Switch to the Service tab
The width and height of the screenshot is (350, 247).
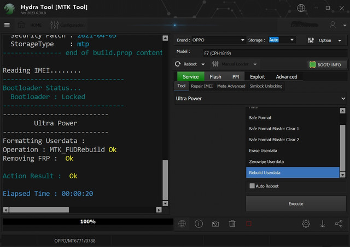click(191, 76)
